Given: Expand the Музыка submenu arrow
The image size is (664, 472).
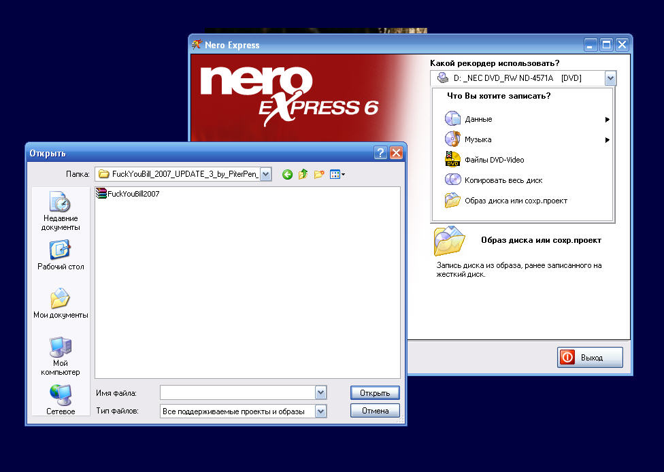Looking at the screenshot, I should 607,140.
